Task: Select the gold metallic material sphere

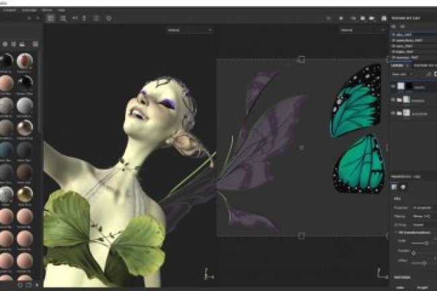Action: click(25, 195)
